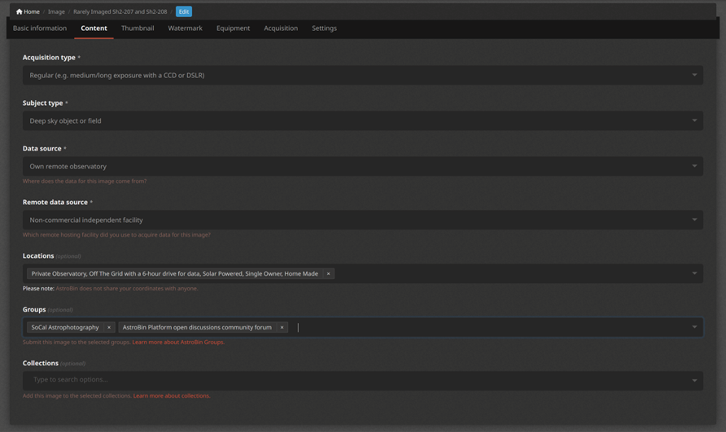Select the Content tab
Viewport: 726px width, 432px height.
pos(94,28)
